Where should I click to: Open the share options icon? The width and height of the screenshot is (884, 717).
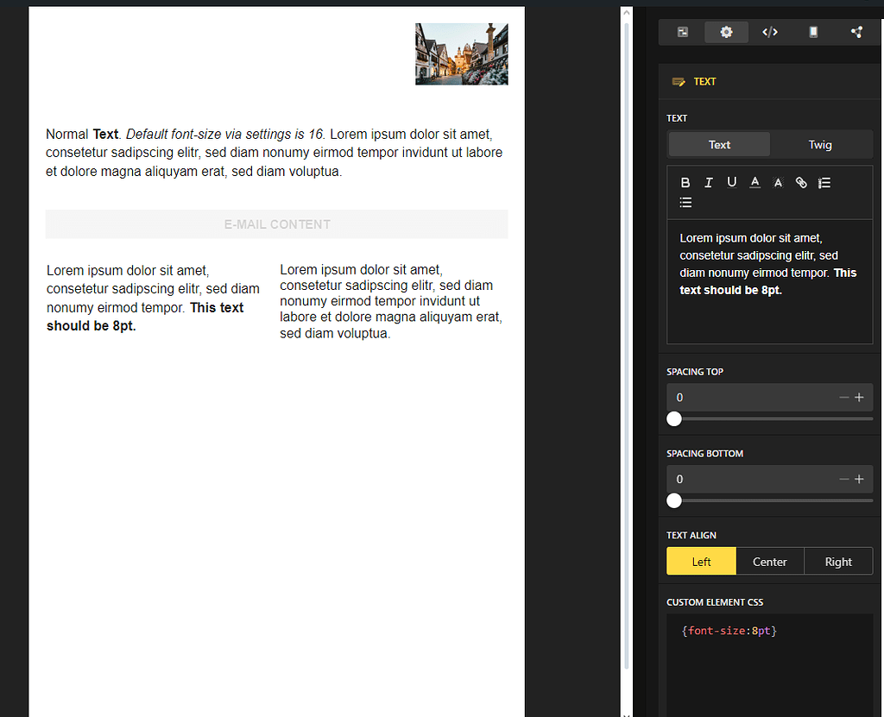(856, 32)
